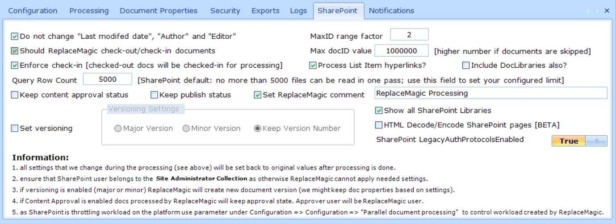Click the higher number if documents are skipped note
Screen dimensions: 616x223
pos(512,51)
